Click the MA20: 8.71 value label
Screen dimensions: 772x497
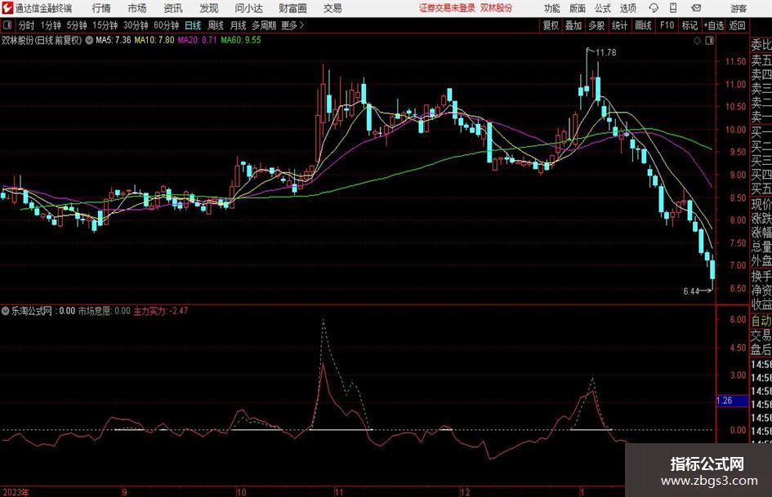pos(197,40)
